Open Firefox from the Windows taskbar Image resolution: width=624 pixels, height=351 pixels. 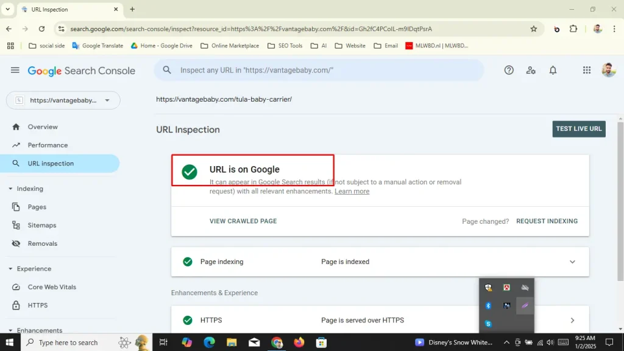tap(299, 342)
